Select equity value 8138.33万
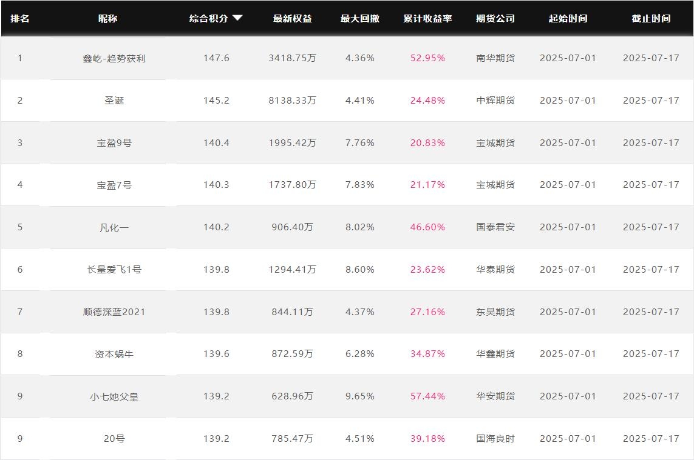This screenshot has height=460, width=694. click(293, 101)
